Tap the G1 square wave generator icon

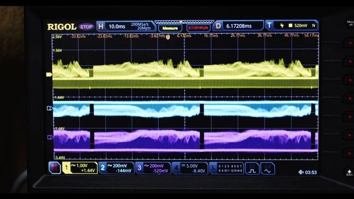(x=252, y=168)
